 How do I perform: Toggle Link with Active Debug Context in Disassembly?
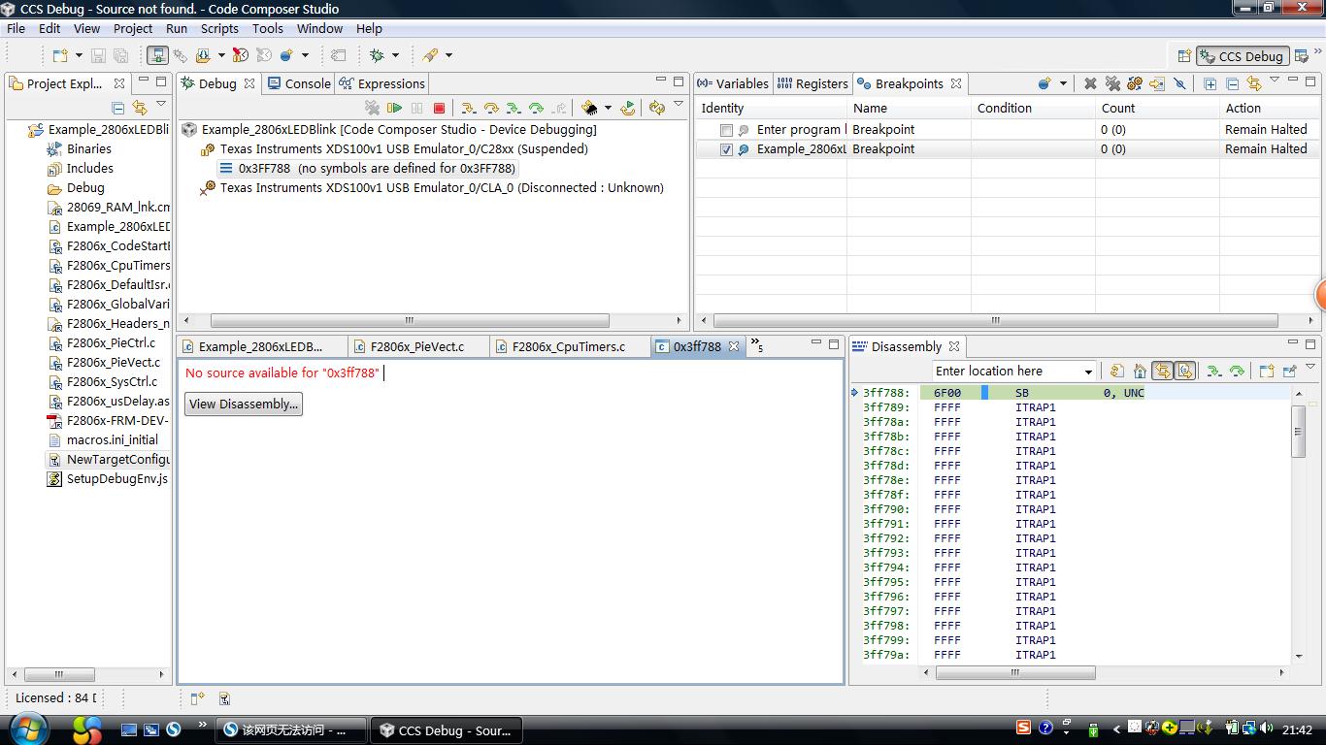click(1162, 371)
